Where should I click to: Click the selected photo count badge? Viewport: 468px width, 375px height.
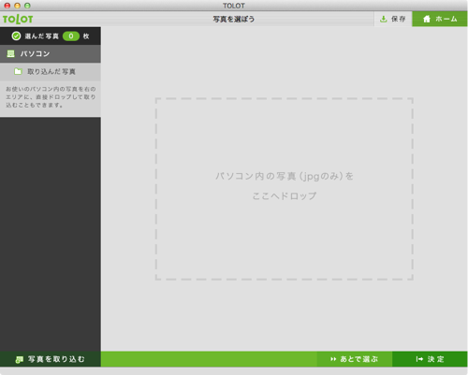coord(71,36)
